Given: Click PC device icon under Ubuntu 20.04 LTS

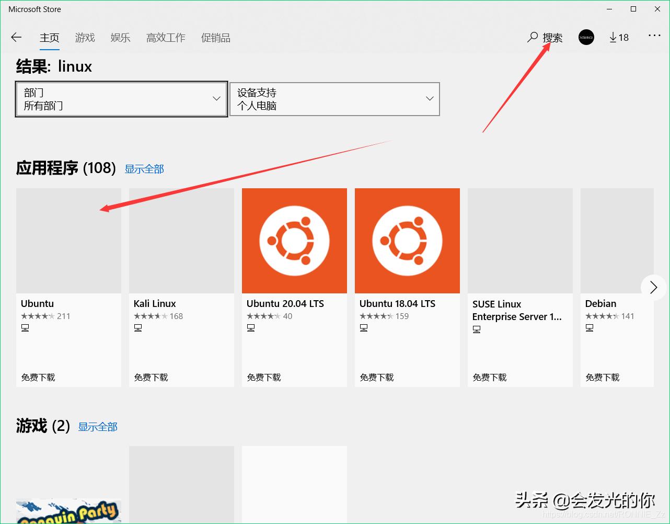Looking at the screenshot, I should [x=251, y=328].
